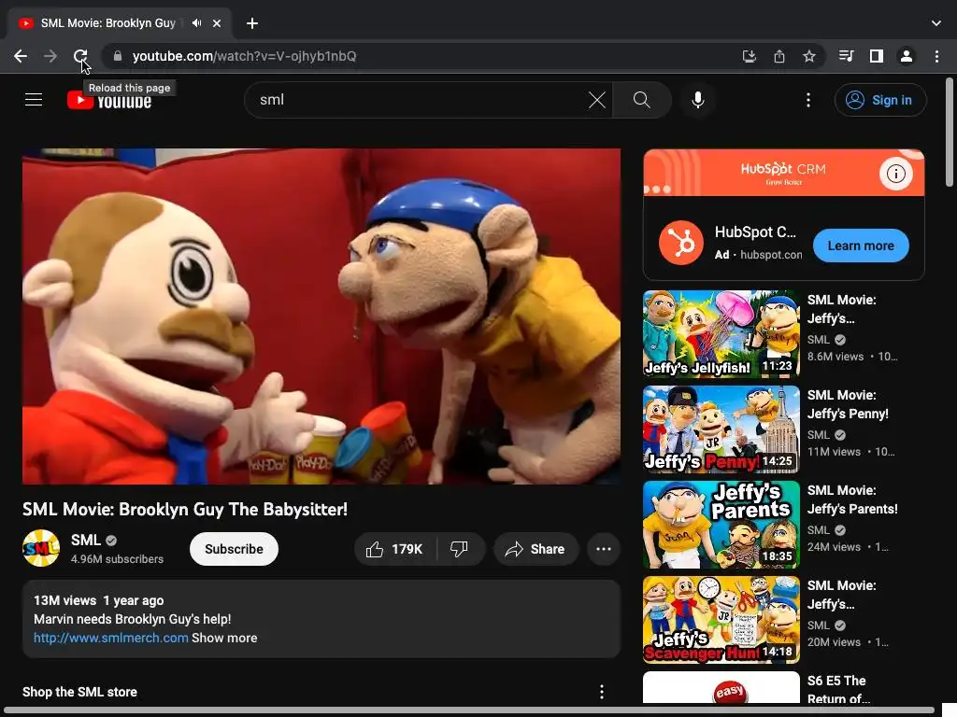Click the video player
Viewport: 957px width, 717px height.
point(321,316)
